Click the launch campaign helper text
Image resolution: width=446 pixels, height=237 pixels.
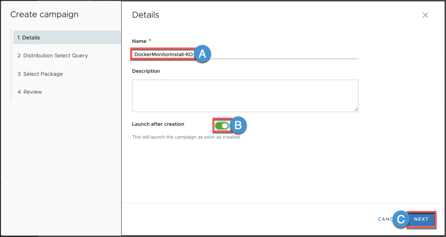[x=186, y=137]
